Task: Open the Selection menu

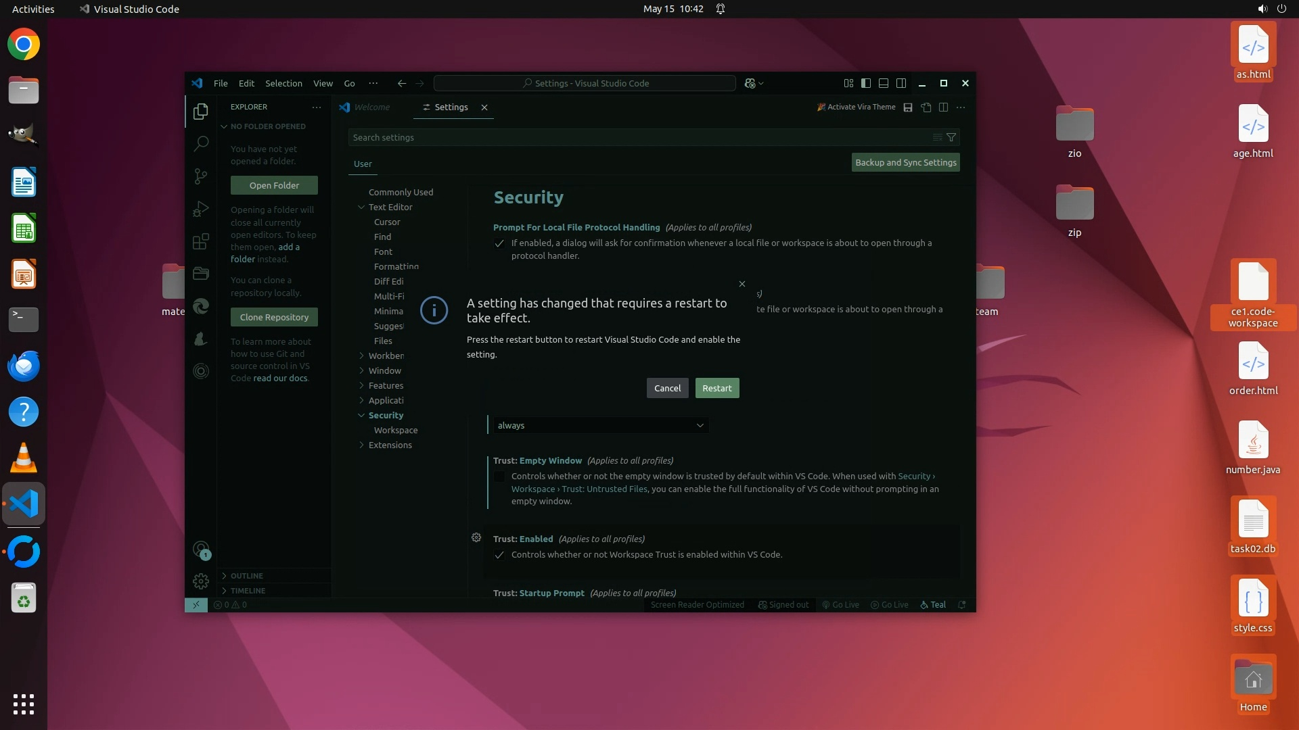Action: 283,83
